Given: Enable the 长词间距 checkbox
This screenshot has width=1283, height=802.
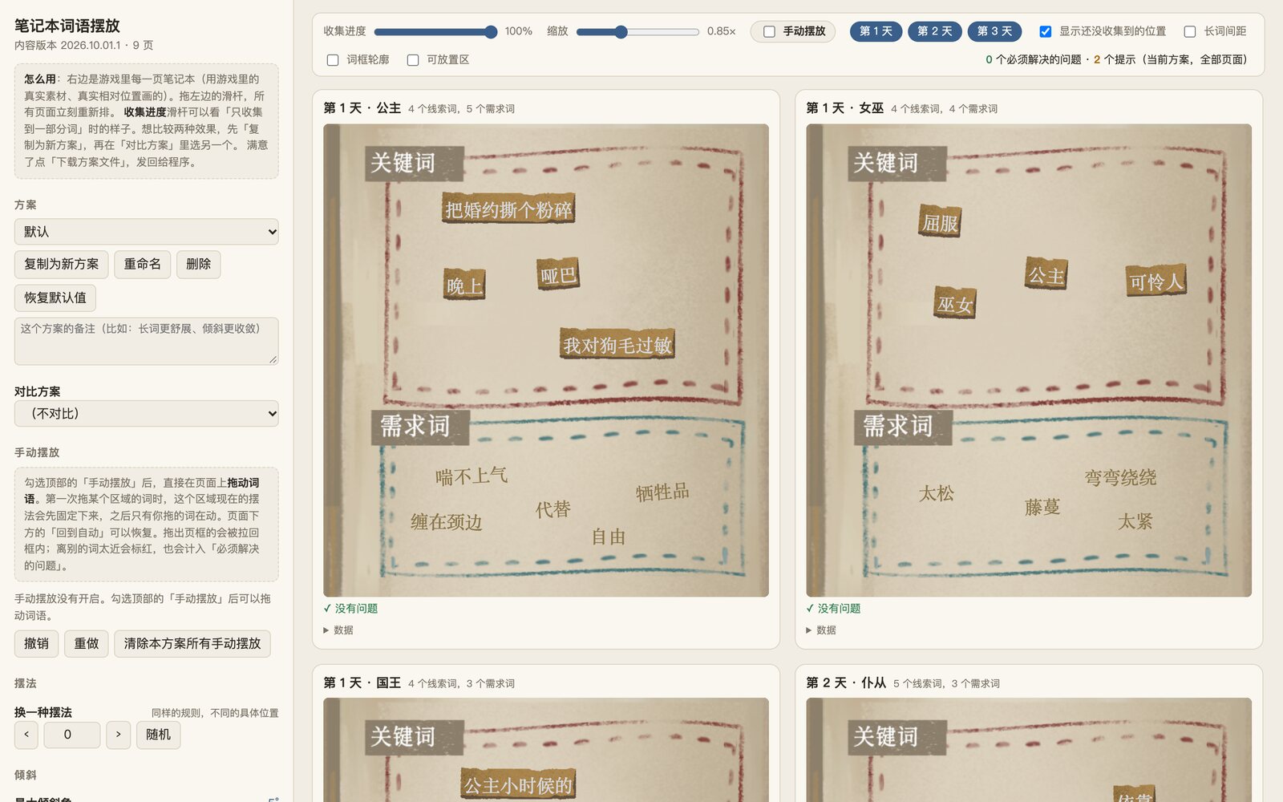Looking at the screenshot, I should 1190,31.
